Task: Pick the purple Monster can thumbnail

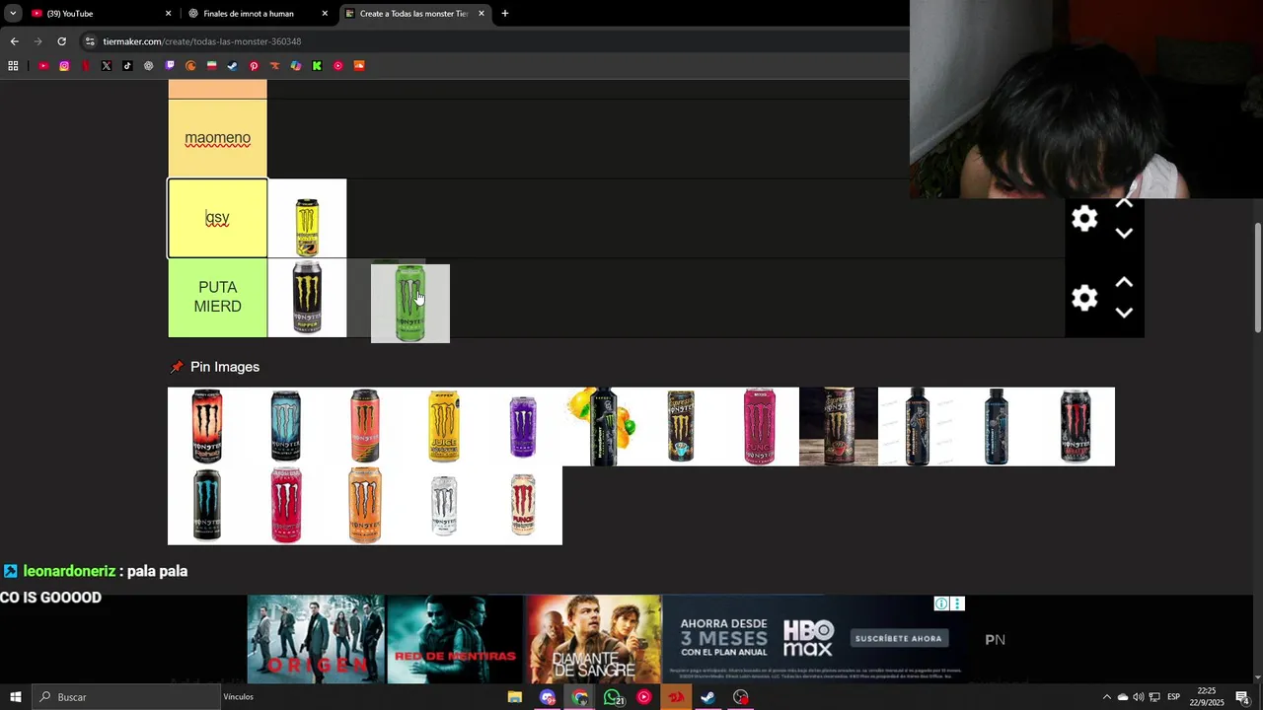Action: (523, 426)
